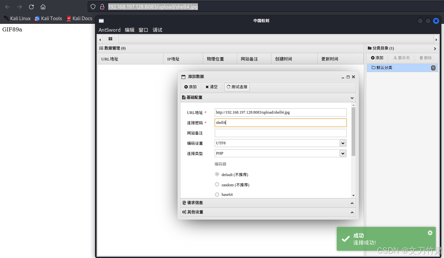Viewport: 444px width, 258px height.
Task: Open the 编辑 menu
Action: 130,30
